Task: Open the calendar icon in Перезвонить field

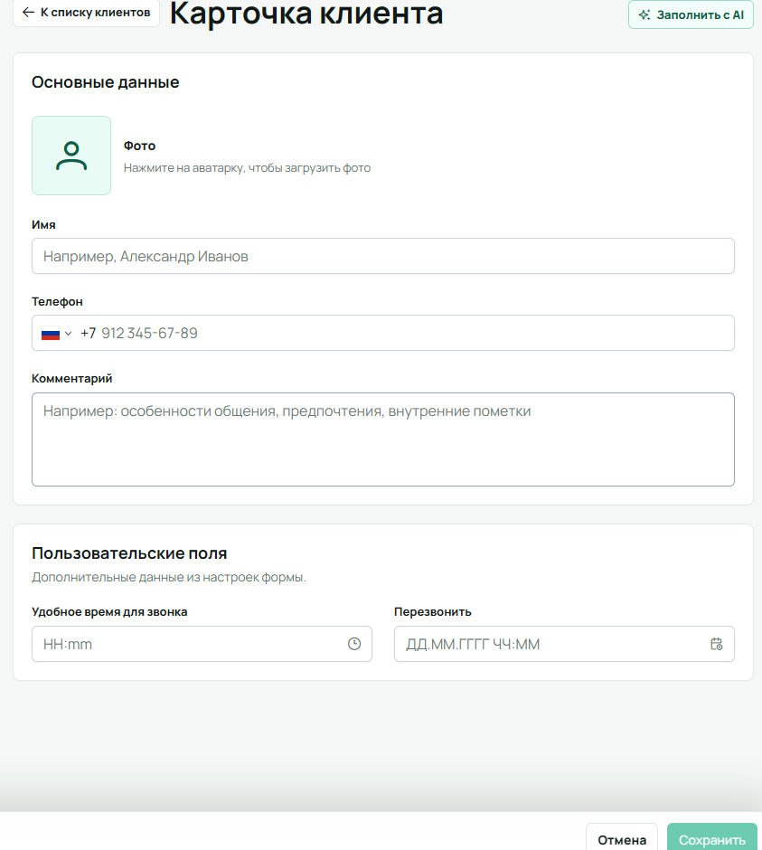Action: 717,644
